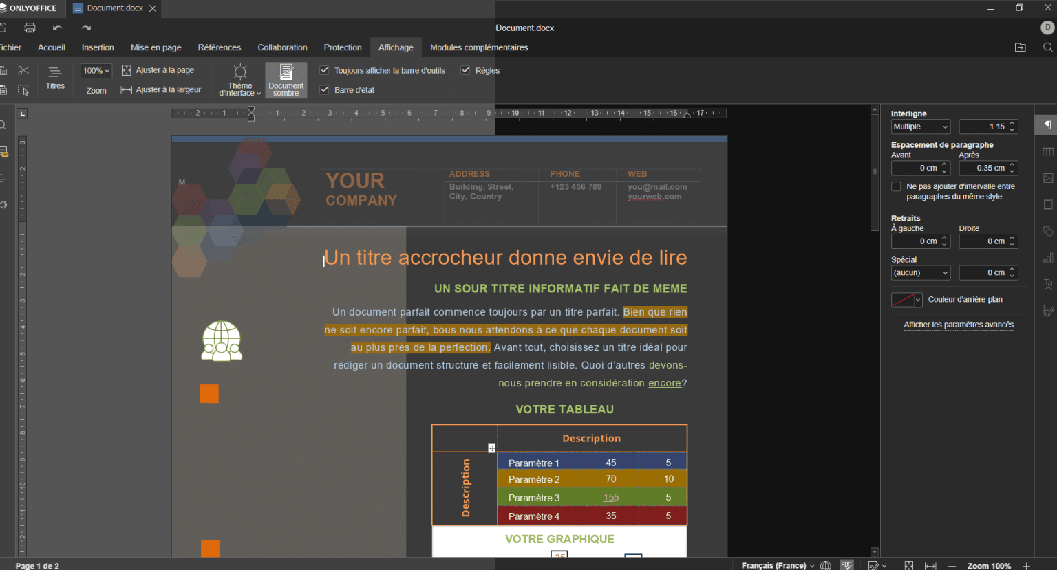Open document language selection via globe icon

click(x=826, y=565)
